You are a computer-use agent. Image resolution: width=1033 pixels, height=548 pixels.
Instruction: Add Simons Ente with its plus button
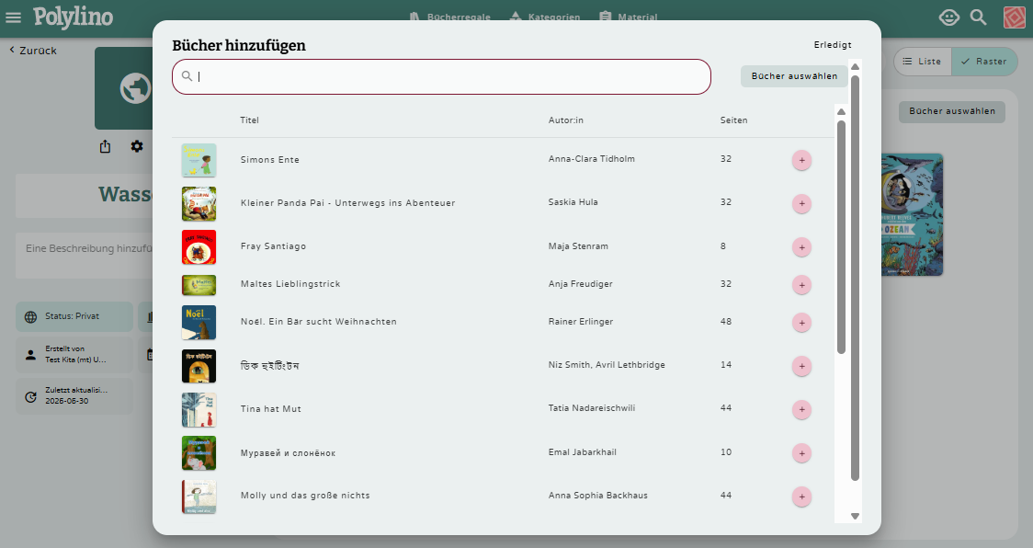click(x=801, y=160)
